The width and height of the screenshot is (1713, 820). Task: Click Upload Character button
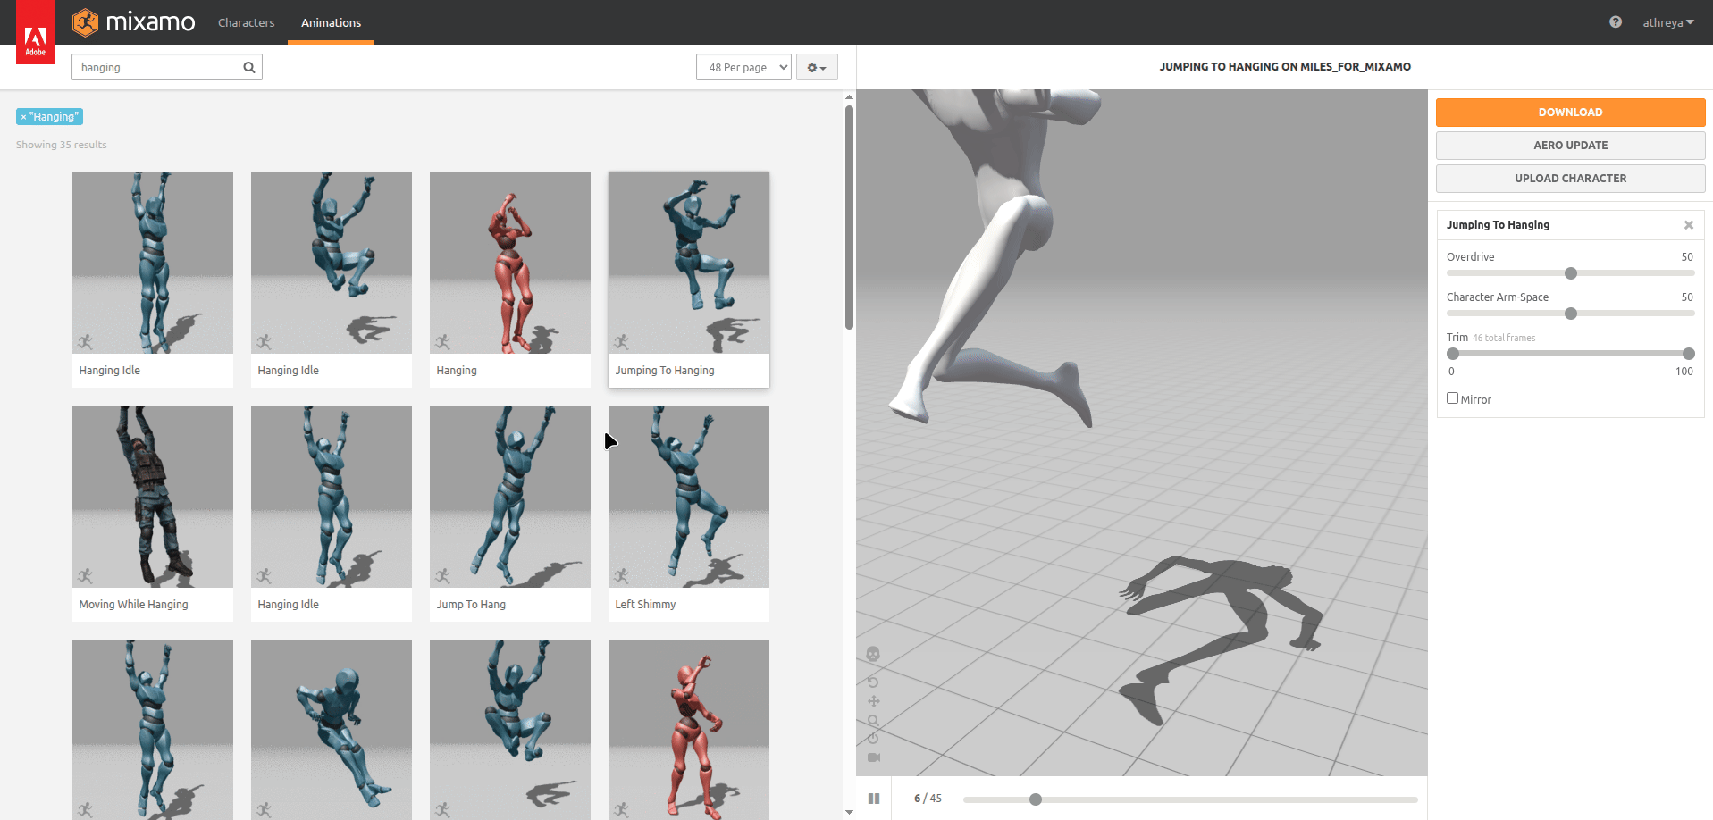tap(1570, 179)
